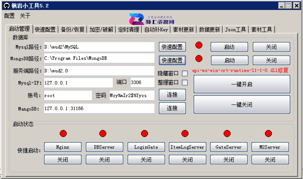Start Mysql with its 启动 button
The width and height of the screenshot is (303, 179).
(229, 47)
